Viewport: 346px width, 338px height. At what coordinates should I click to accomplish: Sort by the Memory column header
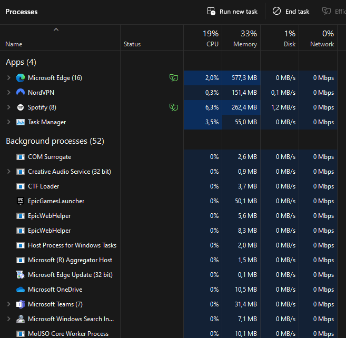click(241, 38)
